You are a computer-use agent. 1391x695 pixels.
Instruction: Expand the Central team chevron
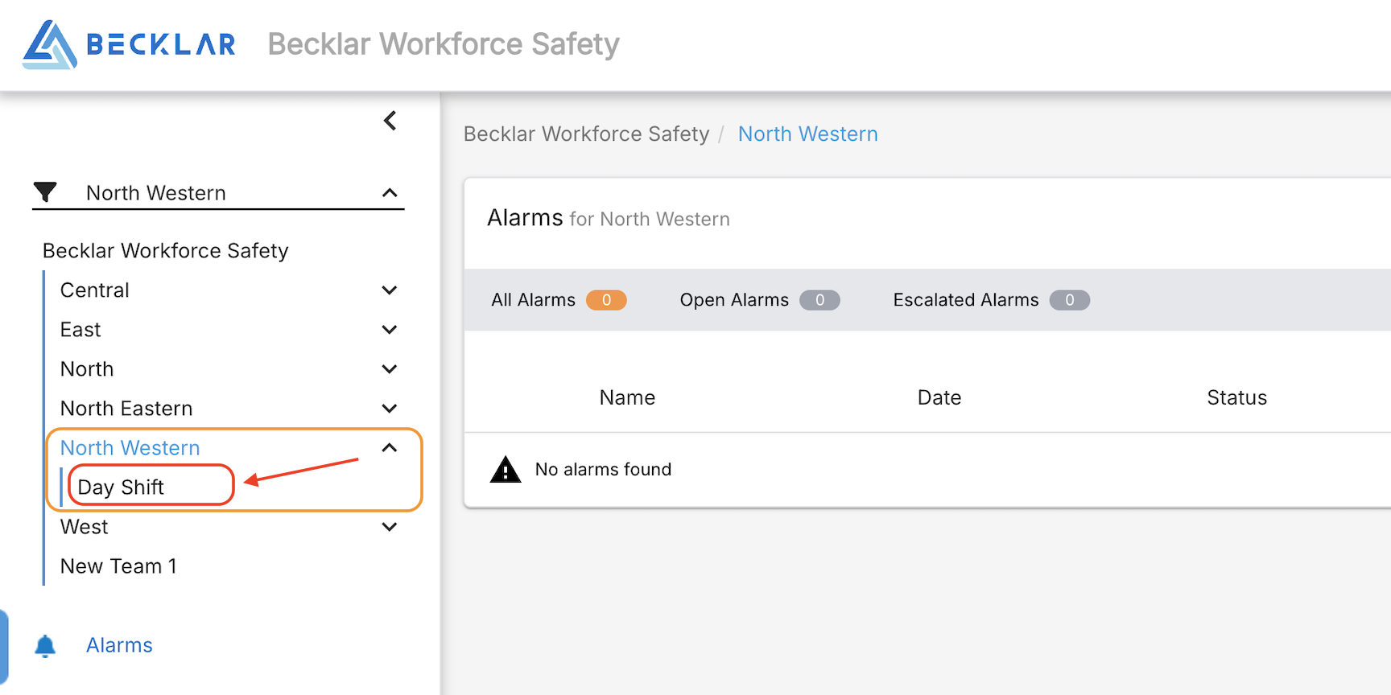(x=390, y=290)
